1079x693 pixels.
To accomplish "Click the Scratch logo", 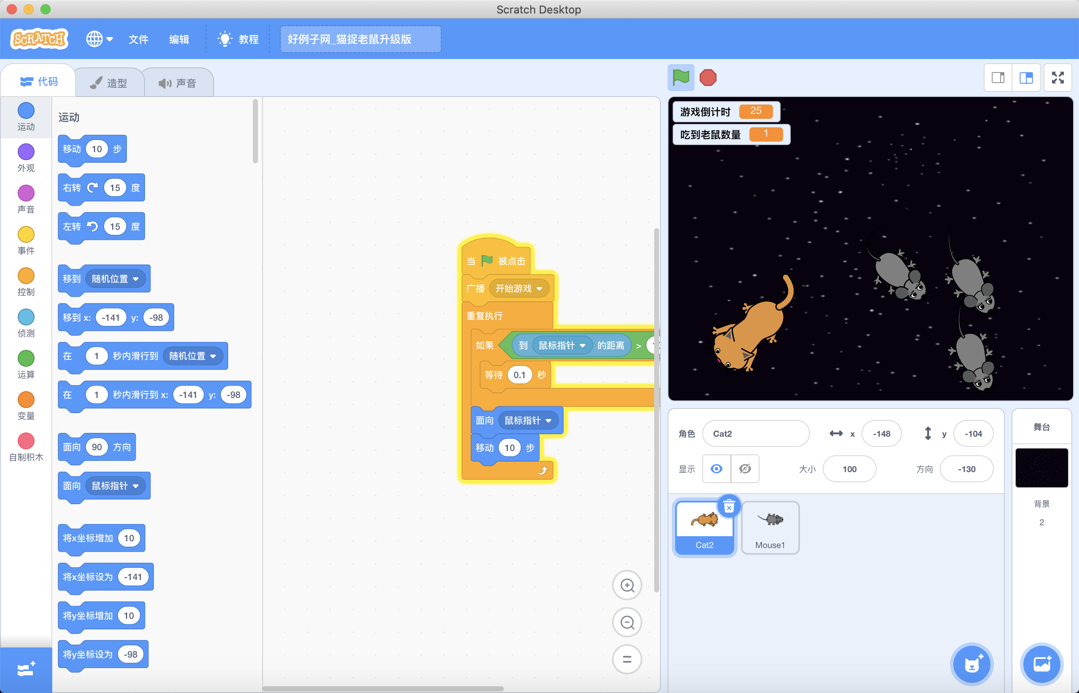I will tap(39, 39).
